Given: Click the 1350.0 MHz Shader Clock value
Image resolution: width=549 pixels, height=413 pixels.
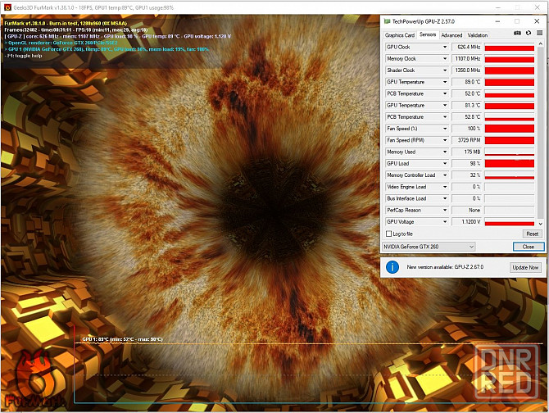Looking at the screenshot, I should click(x=467, y=70).
